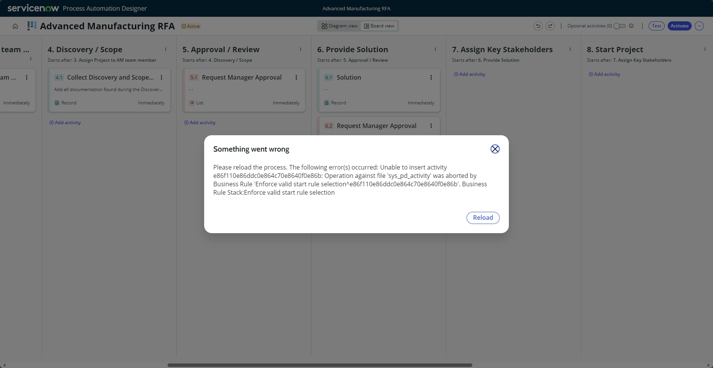Click the Active status indicator
Viewport: 713px width, 368px height.
(x=190, y=26)
